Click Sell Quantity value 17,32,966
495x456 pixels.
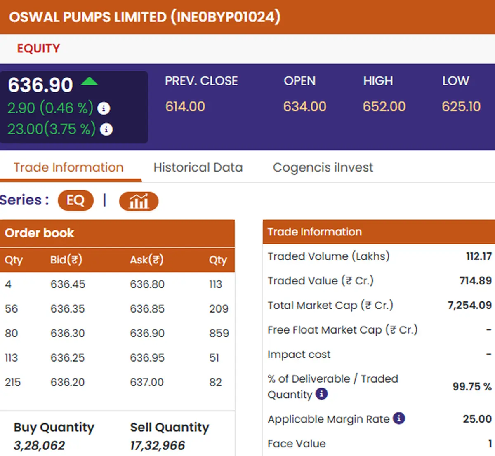[x=158, y=445]
